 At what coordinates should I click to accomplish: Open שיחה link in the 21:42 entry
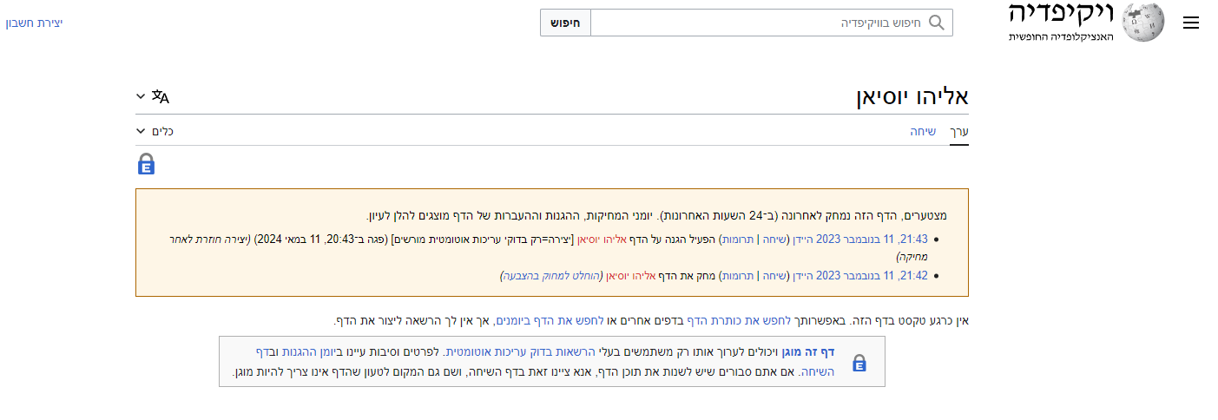[776, 275]
